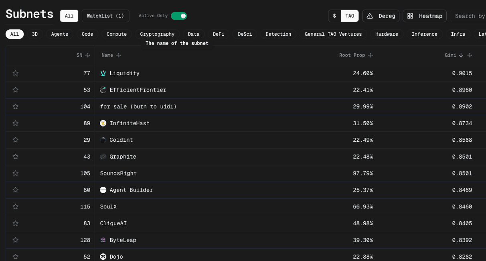Add InfiniteHash to watchlist with star

click(x=16, y=123)
